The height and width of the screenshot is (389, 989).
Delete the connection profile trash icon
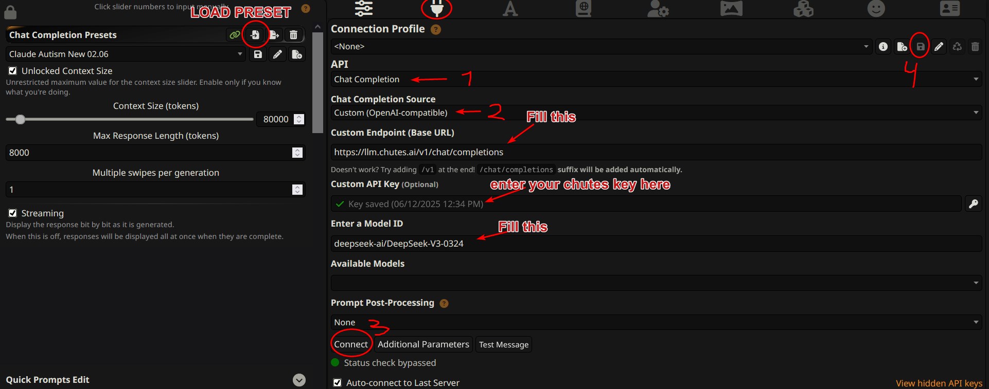tap(975, 47)
